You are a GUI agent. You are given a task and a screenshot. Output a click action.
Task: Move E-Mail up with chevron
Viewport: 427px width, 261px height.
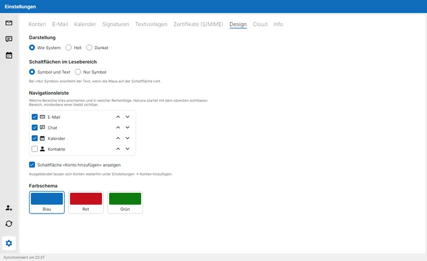click(x=118, y=117)
